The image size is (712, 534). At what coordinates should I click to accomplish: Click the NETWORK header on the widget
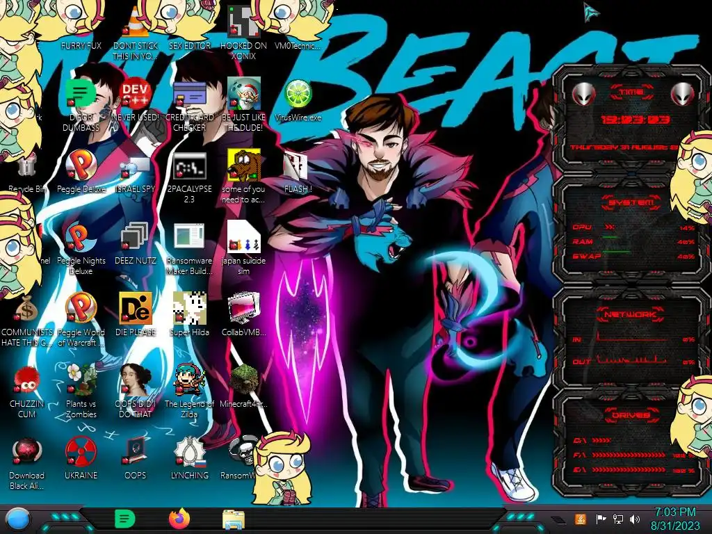(x=631, y=314)
